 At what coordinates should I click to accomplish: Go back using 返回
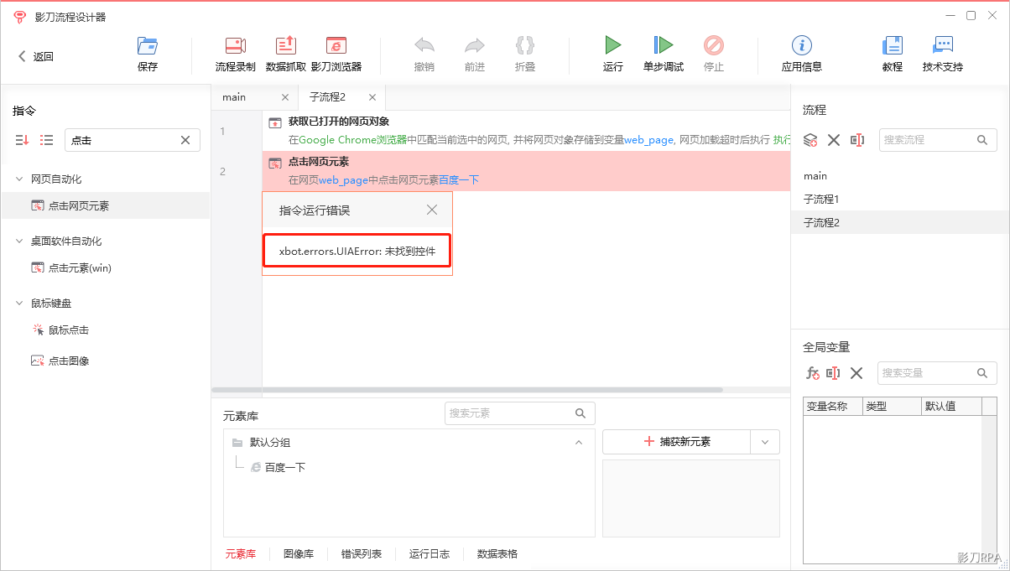pyautogui.click(x=35, y=56)
